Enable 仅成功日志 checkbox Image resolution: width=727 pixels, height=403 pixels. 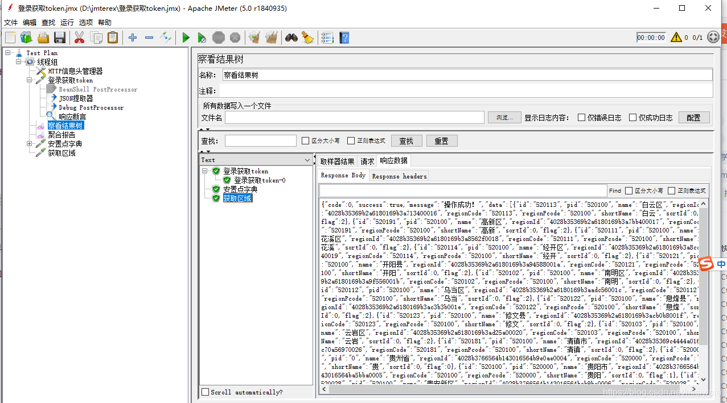click(x=632, y=118)
